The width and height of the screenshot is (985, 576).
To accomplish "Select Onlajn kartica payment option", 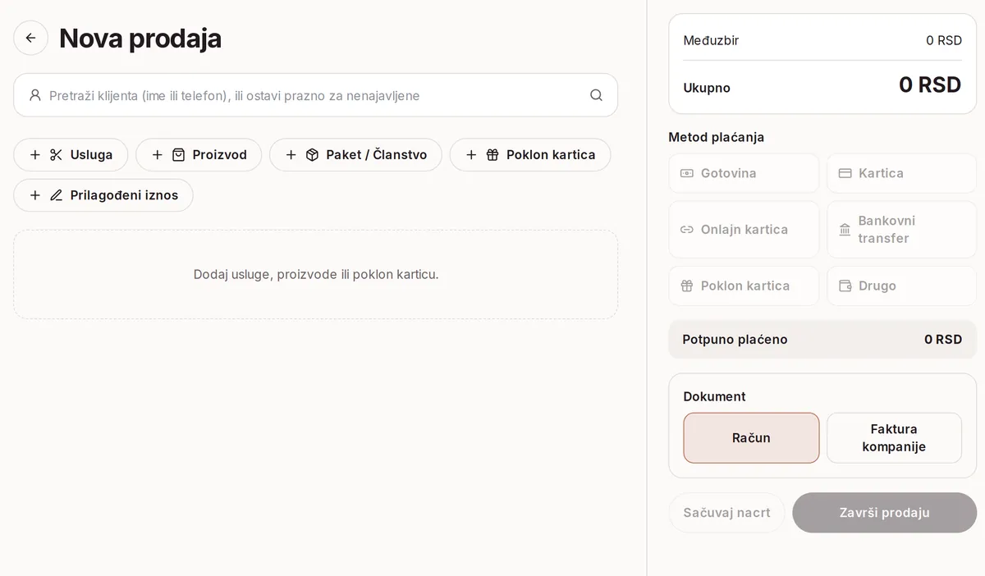I will [744, 230].
